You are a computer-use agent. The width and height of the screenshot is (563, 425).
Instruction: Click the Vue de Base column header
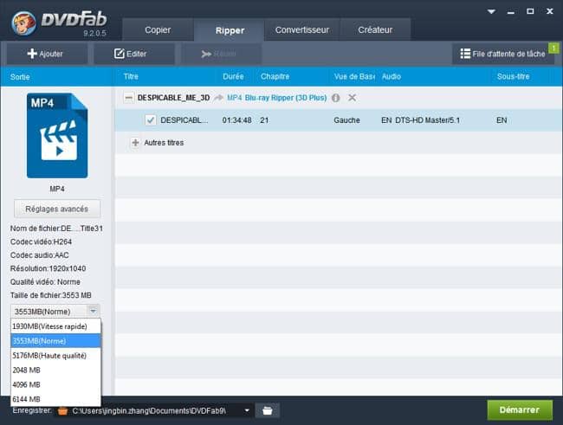pos(354,76)
